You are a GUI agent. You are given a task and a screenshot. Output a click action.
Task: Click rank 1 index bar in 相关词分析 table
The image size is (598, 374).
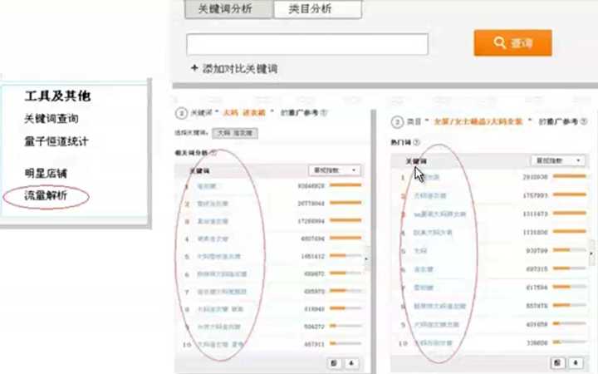(346, 185)
